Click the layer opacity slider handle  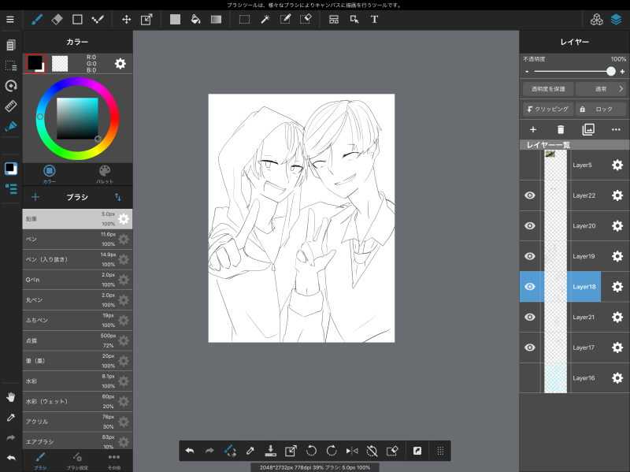tap(611, 71)
